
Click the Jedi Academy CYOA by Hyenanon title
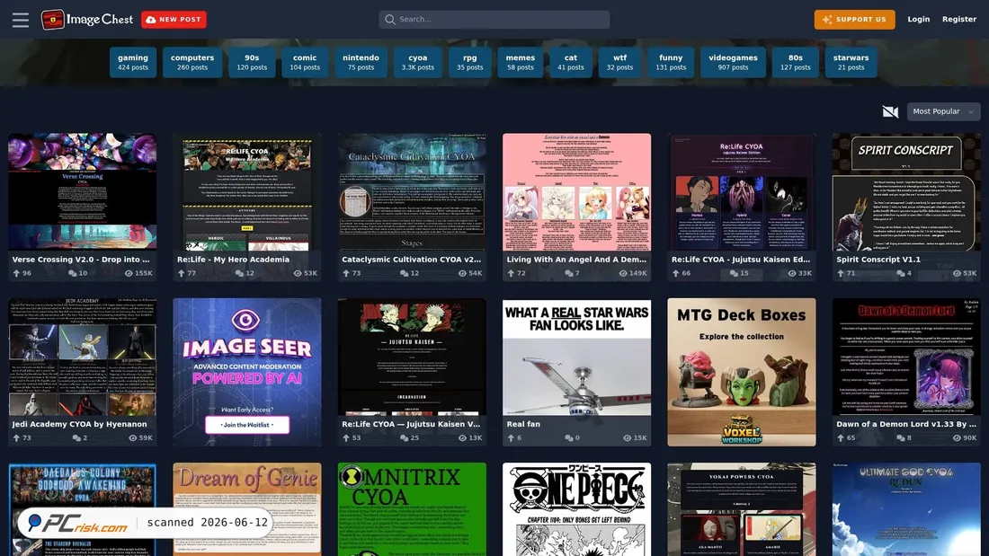[x=79, y=424]
